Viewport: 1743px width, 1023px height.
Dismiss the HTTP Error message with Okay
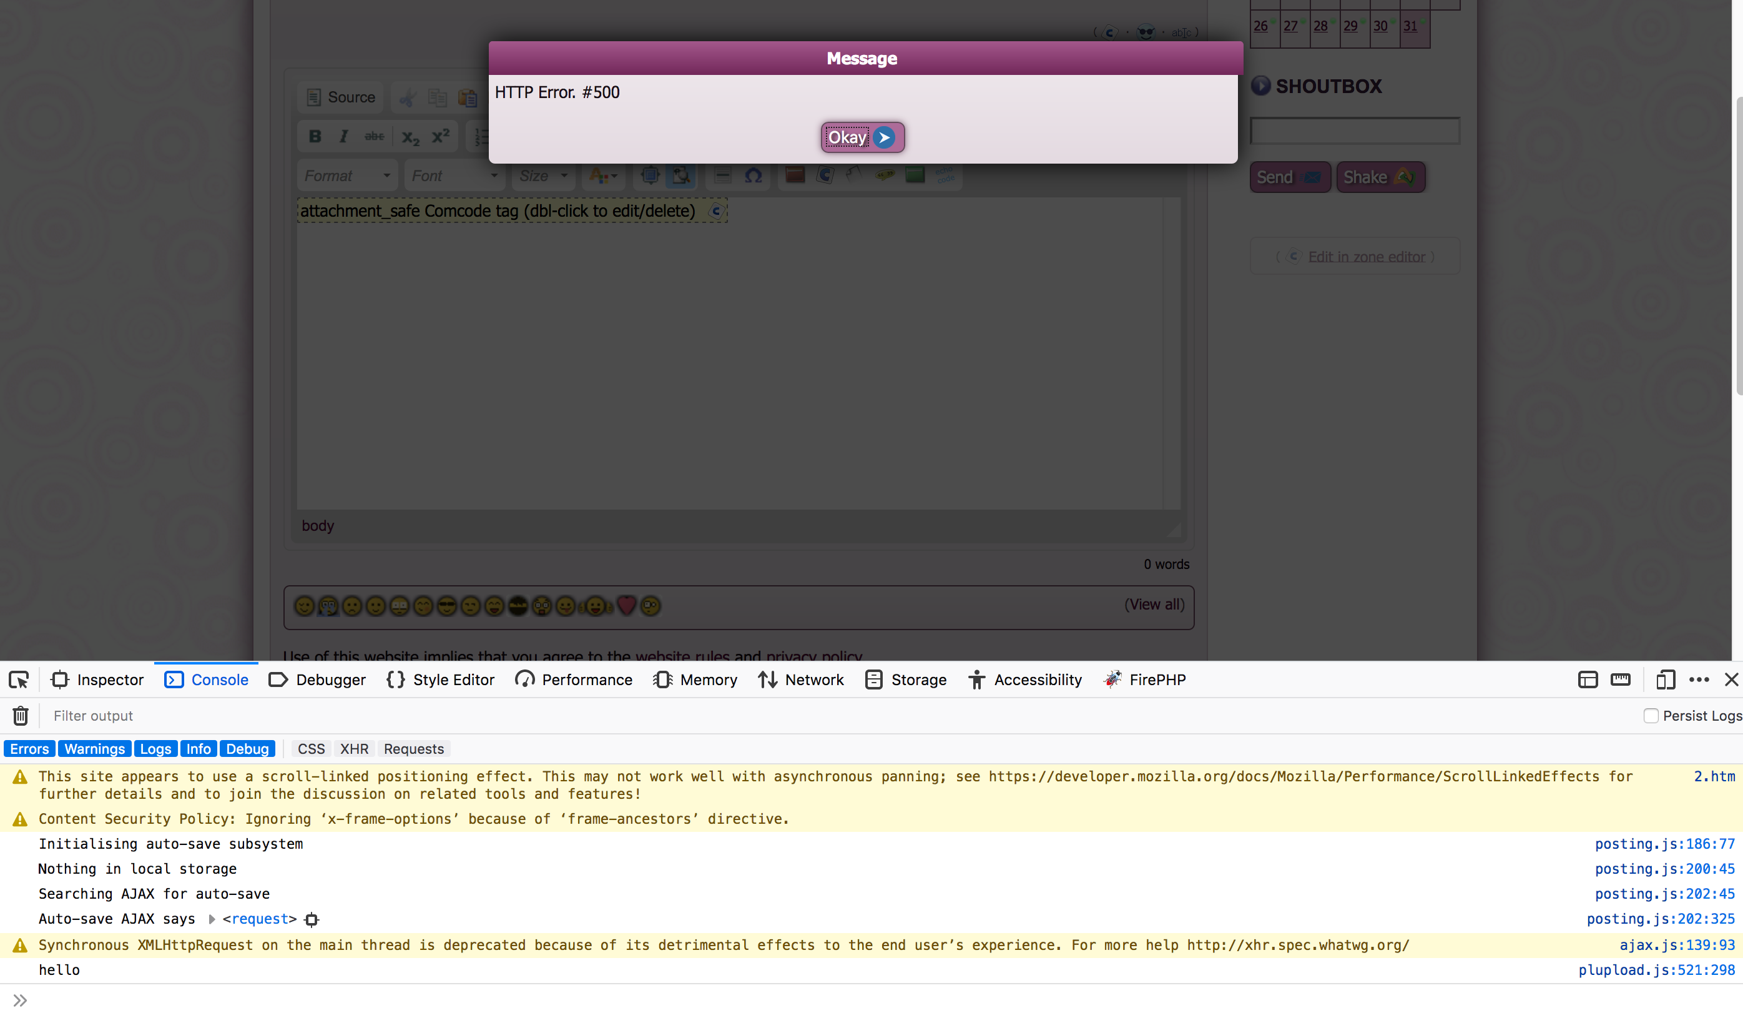(862, 137)
